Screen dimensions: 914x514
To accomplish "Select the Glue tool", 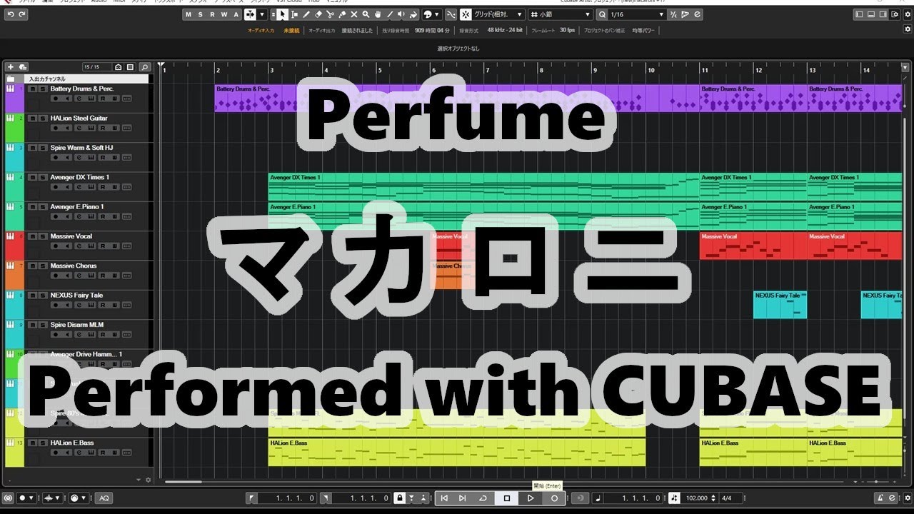I will pyautogui.click(x=342, y=14).
